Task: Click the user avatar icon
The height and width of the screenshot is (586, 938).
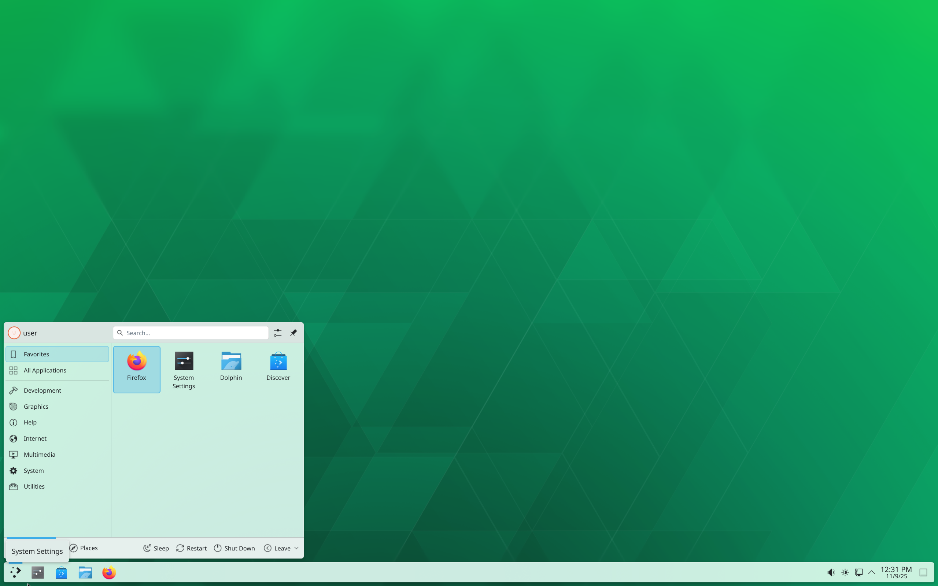Action: tap(14, 333)
